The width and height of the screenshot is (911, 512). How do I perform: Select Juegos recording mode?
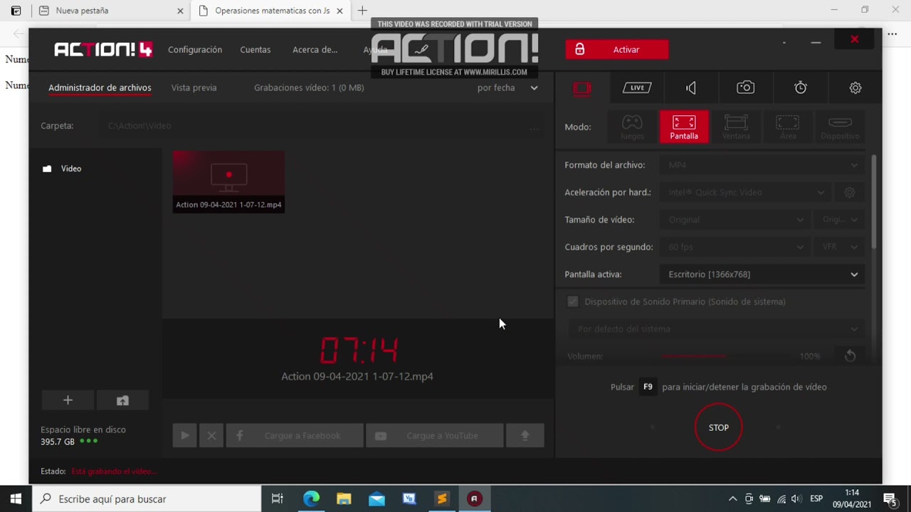tap(632, 127)
